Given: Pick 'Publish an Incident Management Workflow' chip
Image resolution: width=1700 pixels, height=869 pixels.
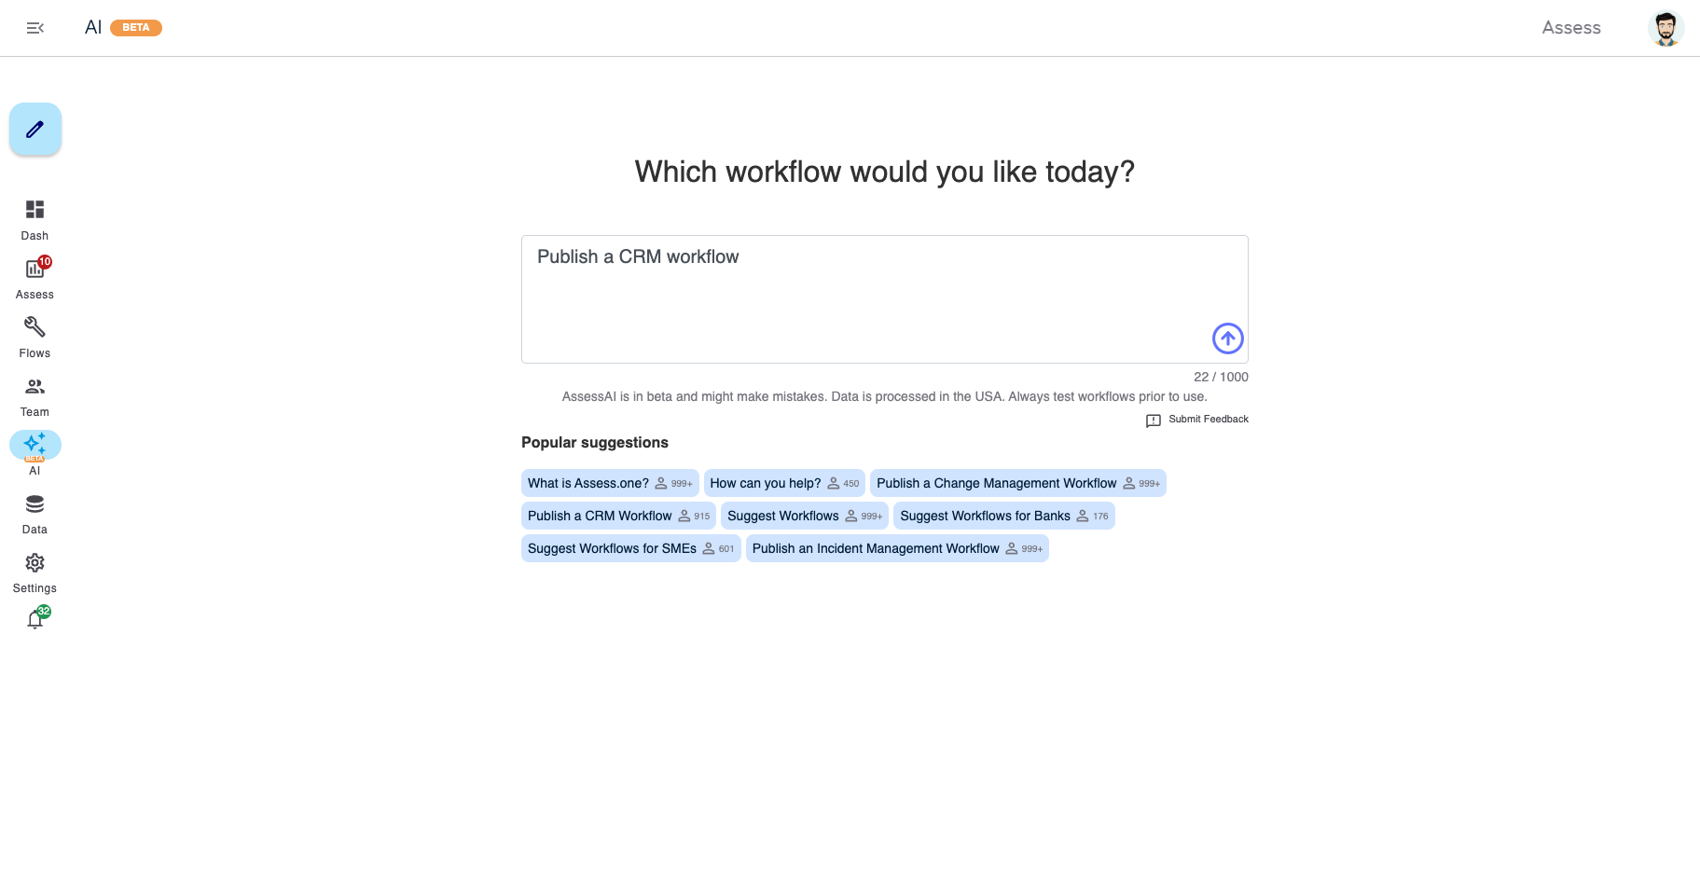Looking at the screenshot, I should (897, 548).
